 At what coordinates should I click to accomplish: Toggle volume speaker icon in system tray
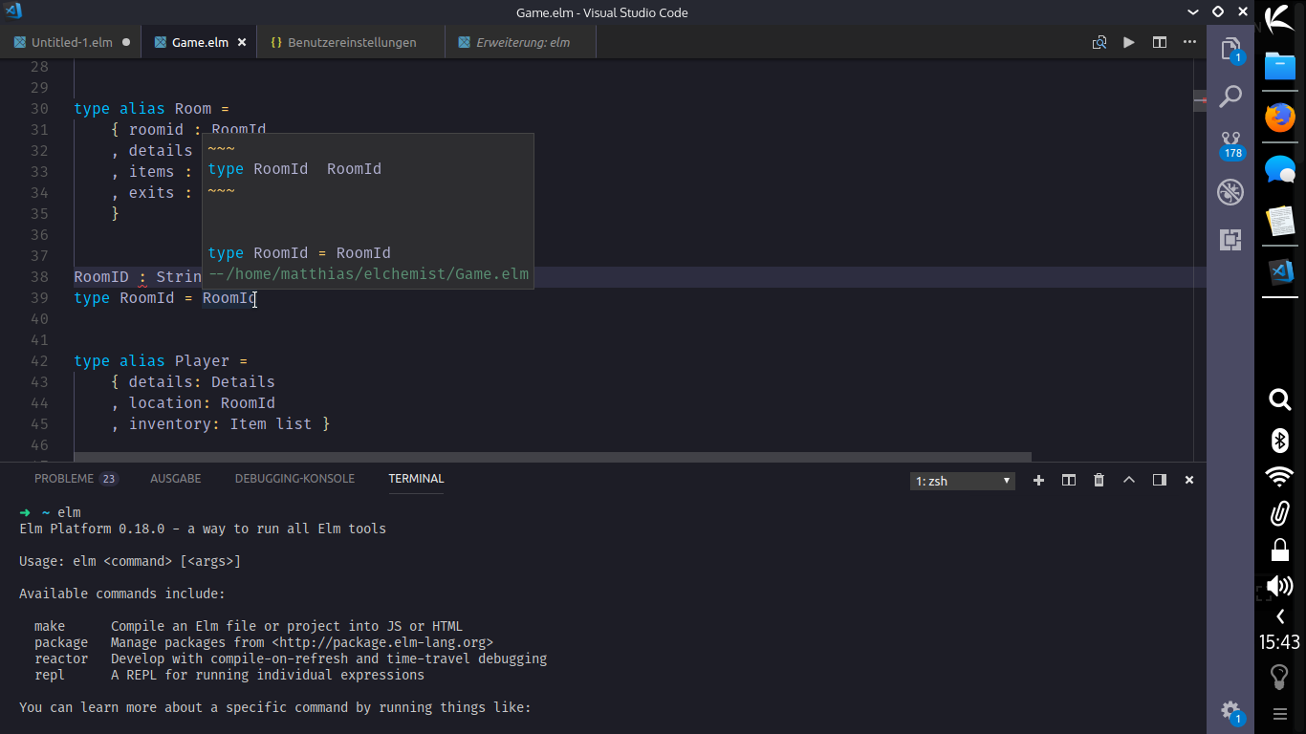point(1279,586)
